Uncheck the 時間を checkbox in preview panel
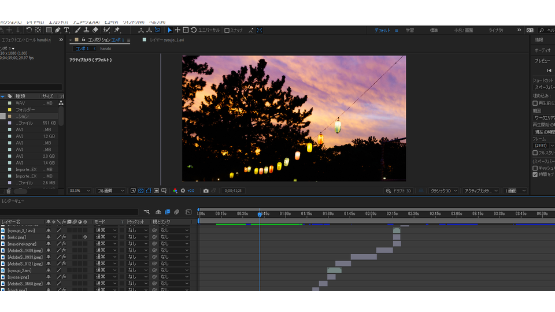This screenshot has height=312, width=555. coord(535,174)
